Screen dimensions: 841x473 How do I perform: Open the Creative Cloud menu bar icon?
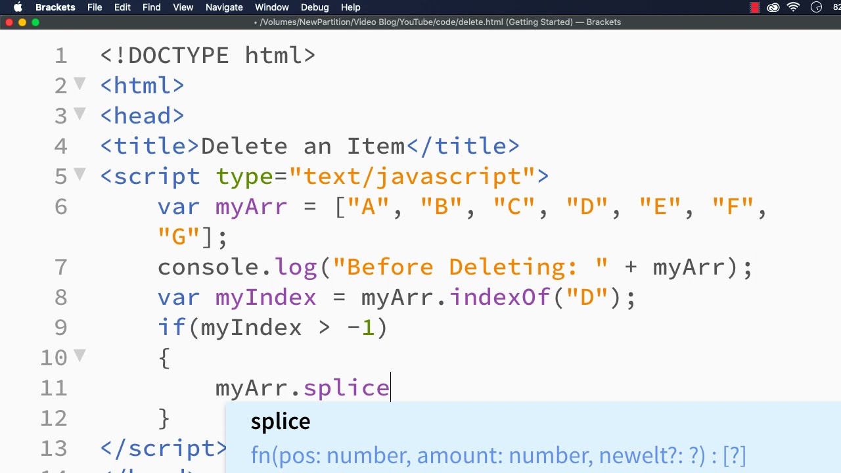pyautogui.click(x=773, y=7)
